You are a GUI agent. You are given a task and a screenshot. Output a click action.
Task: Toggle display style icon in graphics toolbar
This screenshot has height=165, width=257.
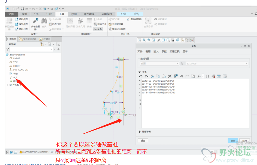click(x=163, y=40)
